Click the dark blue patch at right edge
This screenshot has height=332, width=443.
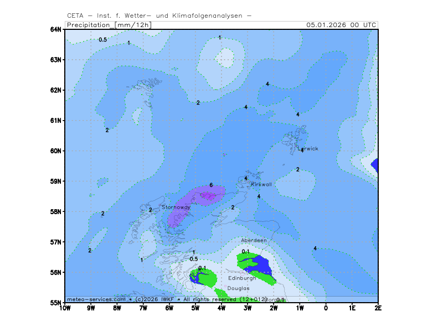[375, 165]
